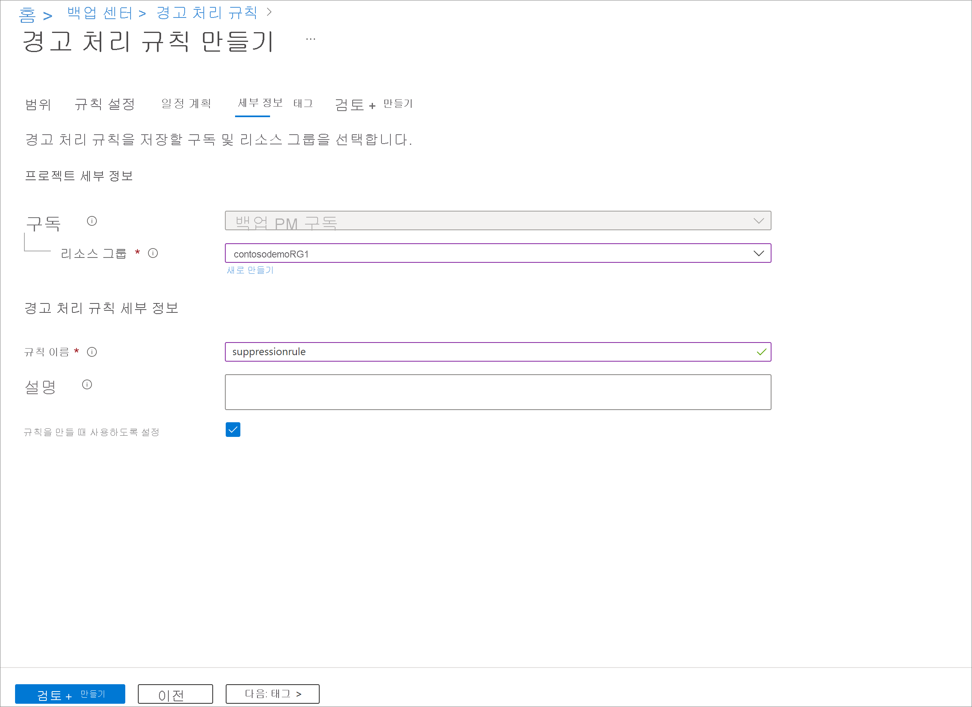Open the 일정 계획 tab
This screenshot has height=707, width=972.
pyautogui.click(x=186, y=103)
